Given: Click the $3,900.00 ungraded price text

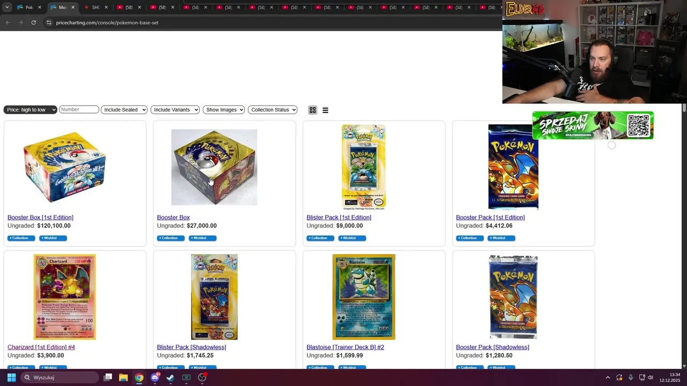Looking at the screenshot, I should pos(50,355).
